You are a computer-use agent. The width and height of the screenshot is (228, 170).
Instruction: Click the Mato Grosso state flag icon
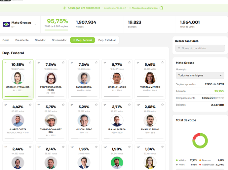coord(6,24)
